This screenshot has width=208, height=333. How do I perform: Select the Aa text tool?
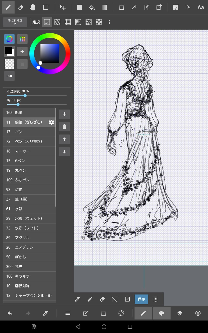[x=201, y=7]
